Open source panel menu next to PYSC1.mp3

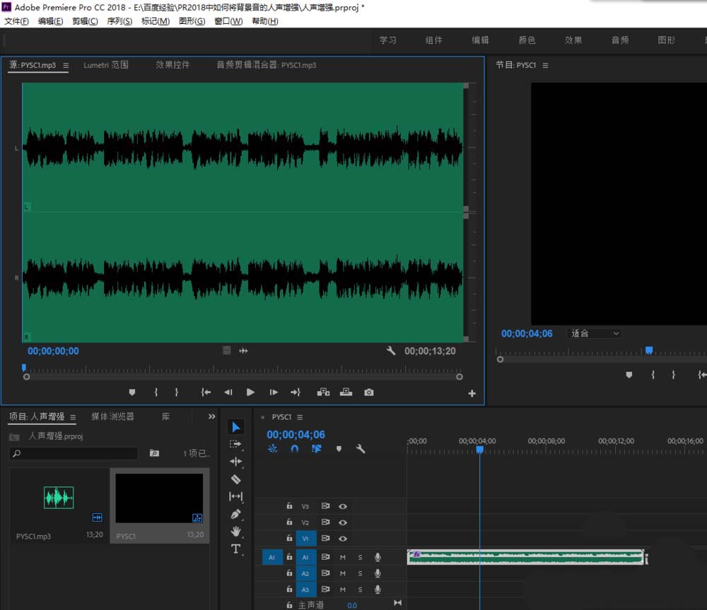(66, 66)
